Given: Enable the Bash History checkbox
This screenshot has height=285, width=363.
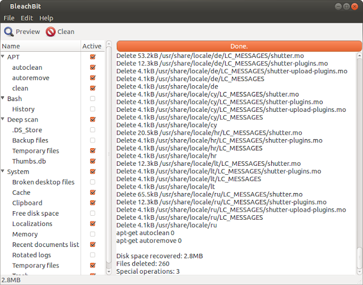Looking at the screenshot, I should pos(92,109).
